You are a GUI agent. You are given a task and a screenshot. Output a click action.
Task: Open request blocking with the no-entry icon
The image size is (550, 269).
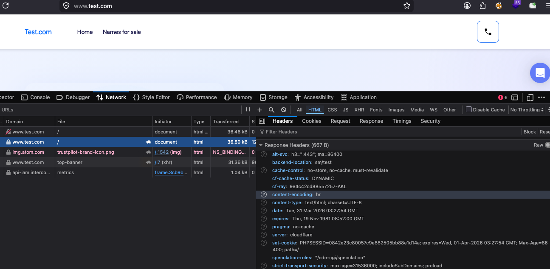click(x=283, y=110)
